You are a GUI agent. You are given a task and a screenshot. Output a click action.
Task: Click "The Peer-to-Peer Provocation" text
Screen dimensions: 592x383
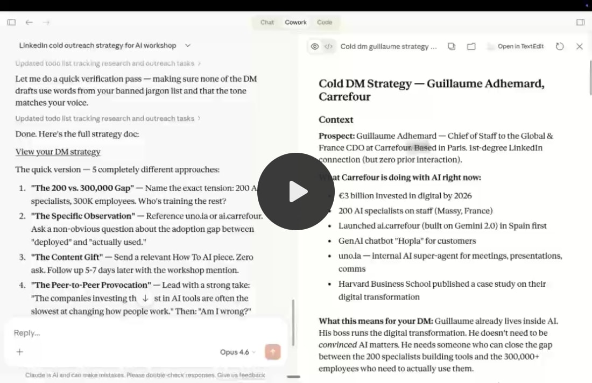[x=91, y=285]
